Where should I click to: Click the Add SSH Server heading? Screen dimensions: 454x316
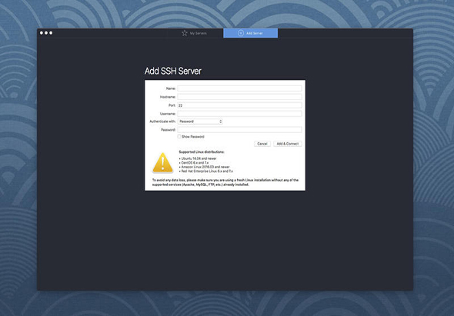tap(173, 71)
